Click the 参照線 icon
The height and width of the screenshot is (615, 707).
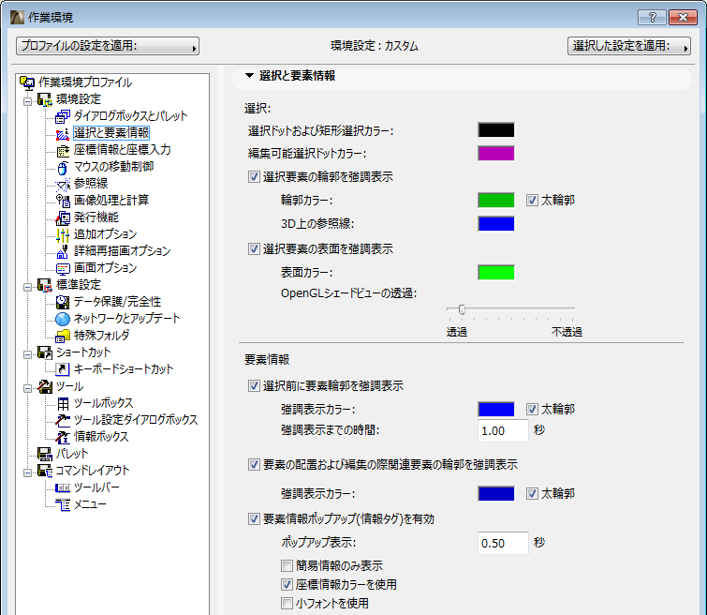click(62, 184)
